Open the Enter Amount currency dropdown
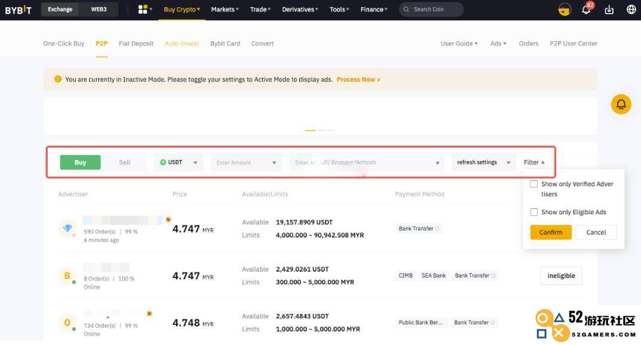 point(274,162)
